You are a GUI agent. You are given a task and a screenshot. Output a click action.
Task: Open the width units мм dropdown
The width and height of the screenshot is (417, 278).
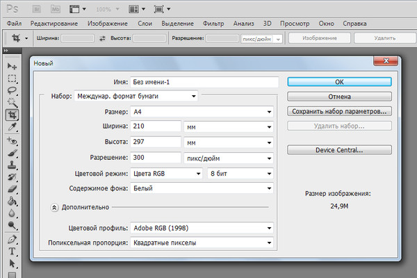pyautogui.click(x=229, y=127)
